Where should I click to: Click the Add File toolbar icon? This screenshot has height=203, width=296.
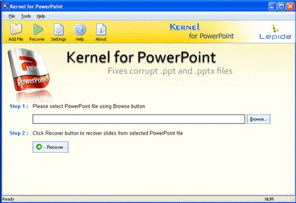click(16, 32)
